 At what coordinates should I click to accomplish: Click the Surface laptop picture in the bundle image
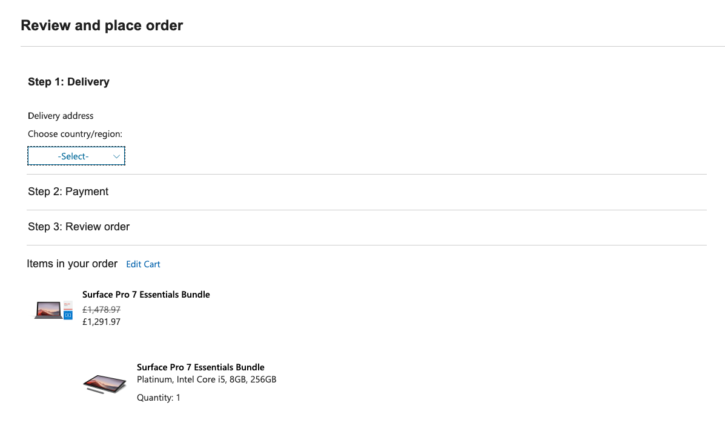click(48, 309)
